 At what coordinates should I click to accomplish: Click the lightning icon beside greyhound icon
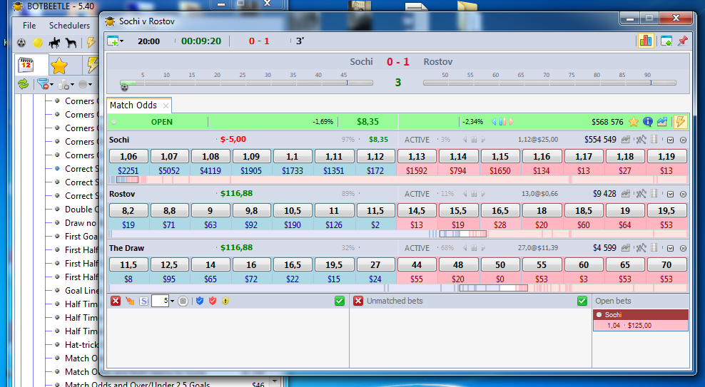click(91, 43)
